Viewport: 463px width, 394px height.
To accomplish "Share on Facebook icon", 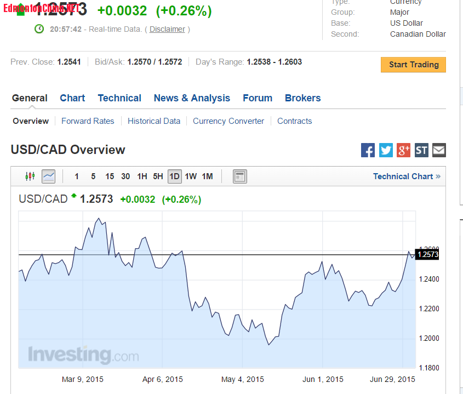I will 368,150.
